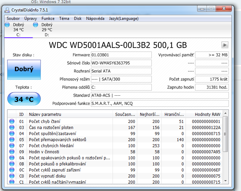Open the Jazyk(Language) menu

124,19
